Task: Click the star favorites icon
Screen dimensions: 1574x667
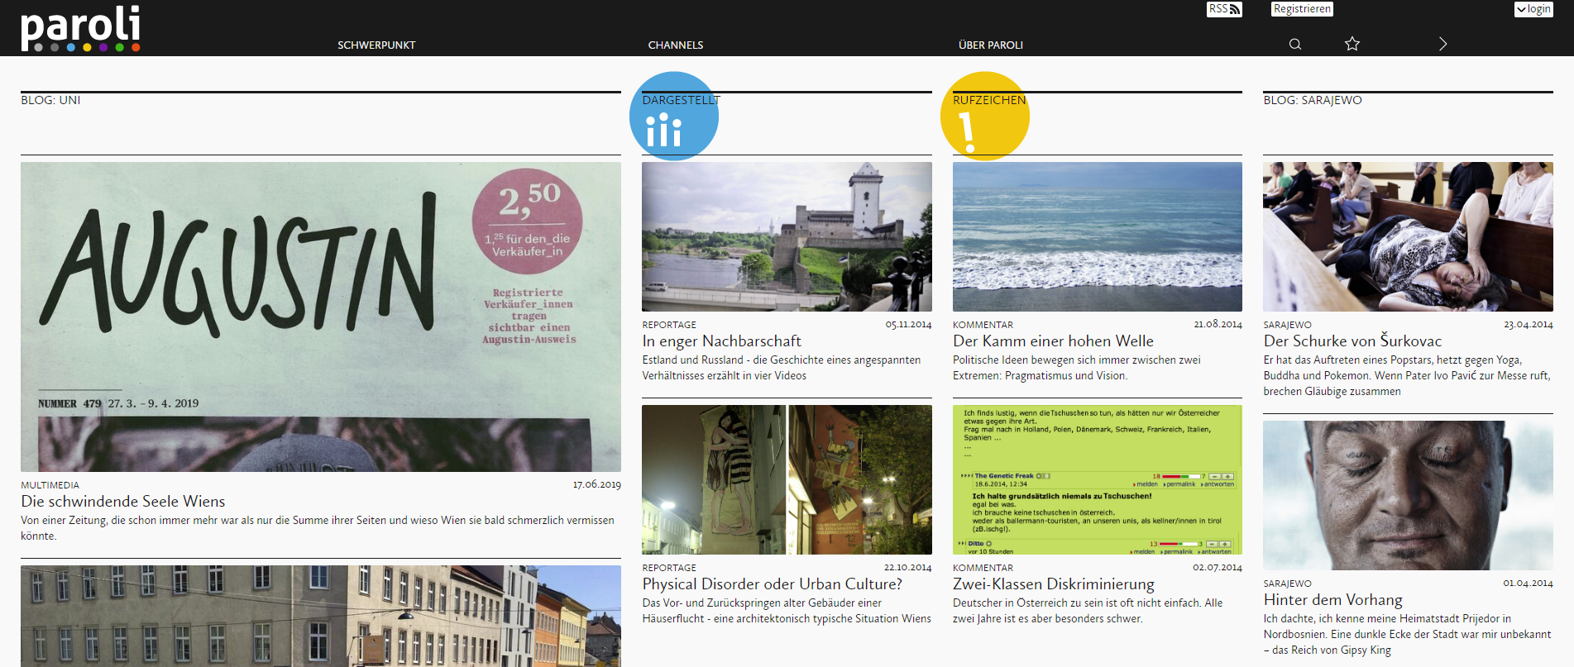Action: pos(1352,44)
